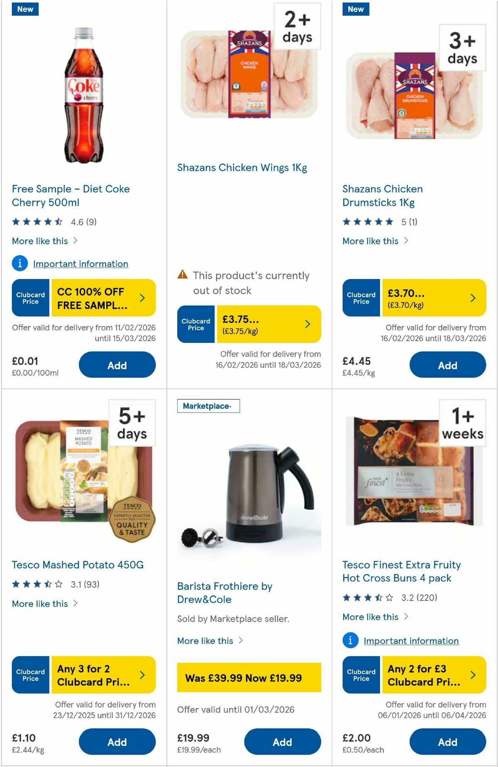Click the New badge on Diet Coke Cherry
The height and width of the screenshot is (767, 498).
click(x=25, y=9)
